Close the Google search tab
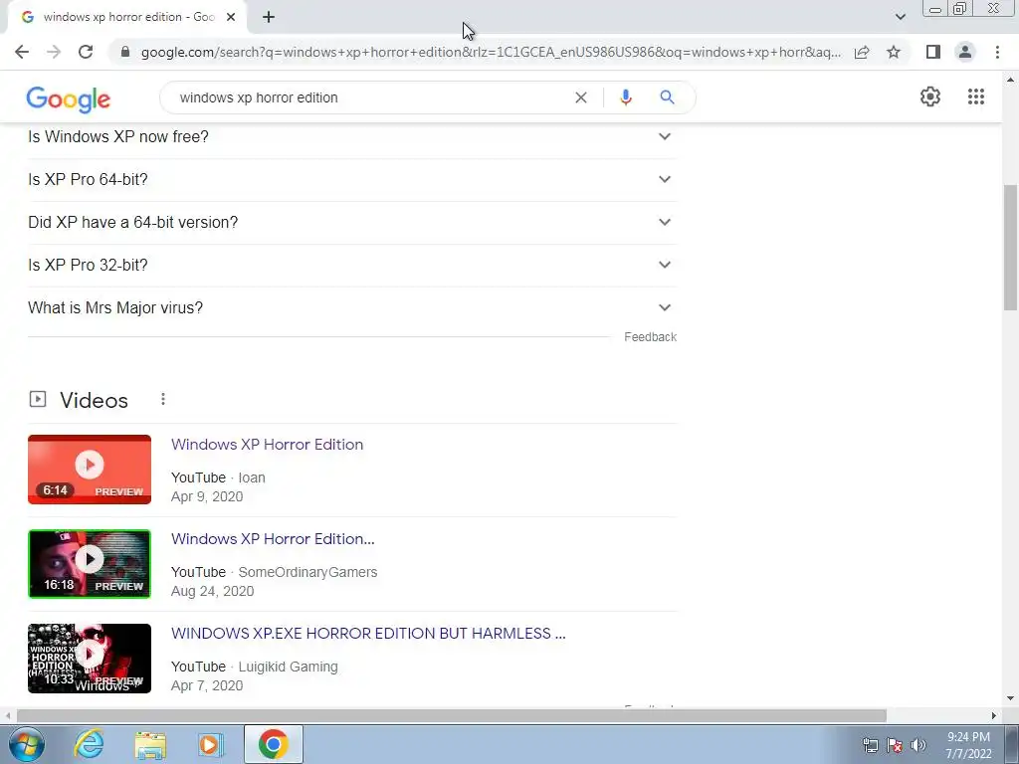The image size is (1019, 764). click(231, 17)
